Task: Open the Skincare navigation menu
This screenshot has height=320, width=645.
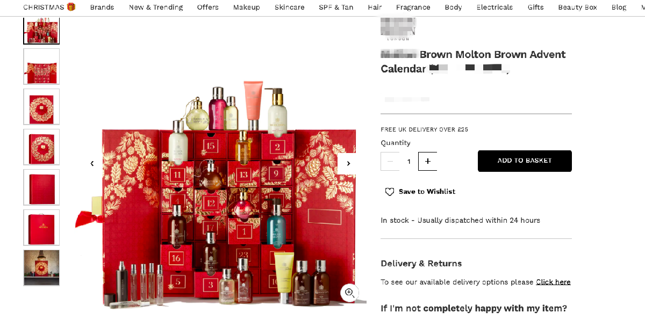Action: tap(290, 7)
